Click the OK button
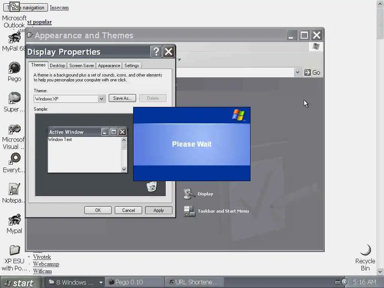Screen dimensions: 384x288 [x=98, y=210]
